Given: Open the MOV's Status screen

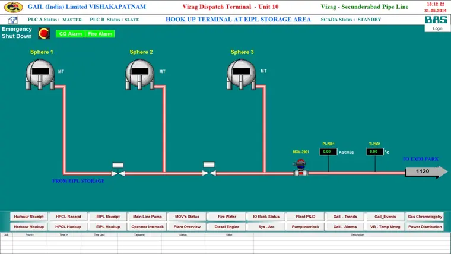Looking at the screenshot, I should 187,217.
